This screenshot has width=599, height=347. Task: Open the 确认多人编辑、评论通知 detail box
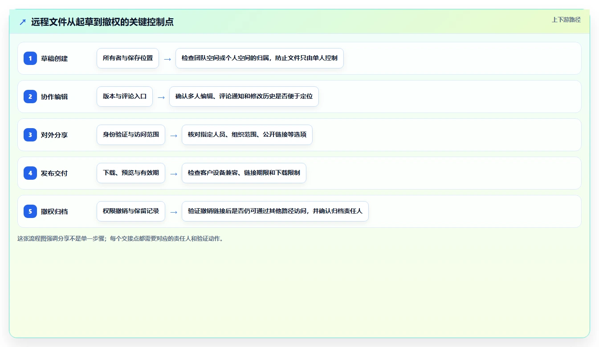244,97
